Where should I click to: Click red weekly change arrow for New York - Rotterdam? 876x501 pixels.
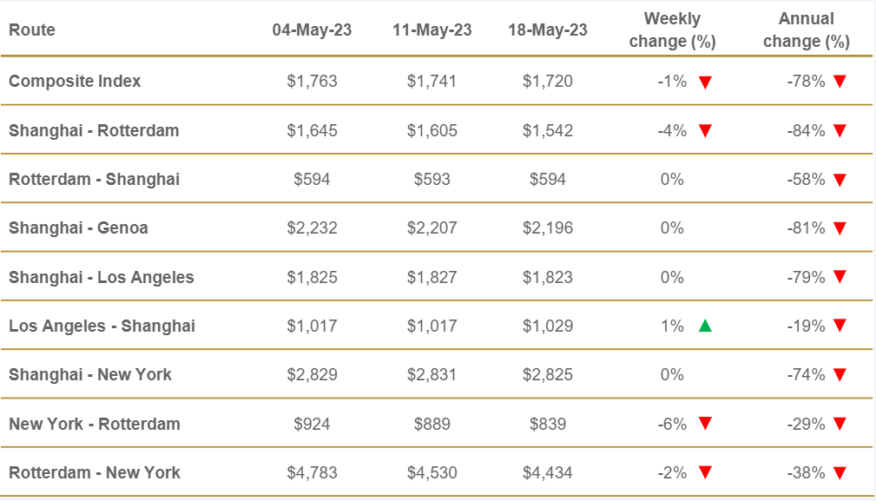click(705, 424)
